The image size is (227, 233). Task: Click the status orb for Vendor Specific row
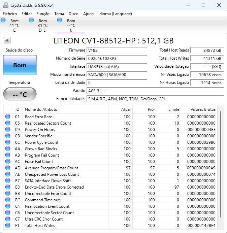[8, 136]
